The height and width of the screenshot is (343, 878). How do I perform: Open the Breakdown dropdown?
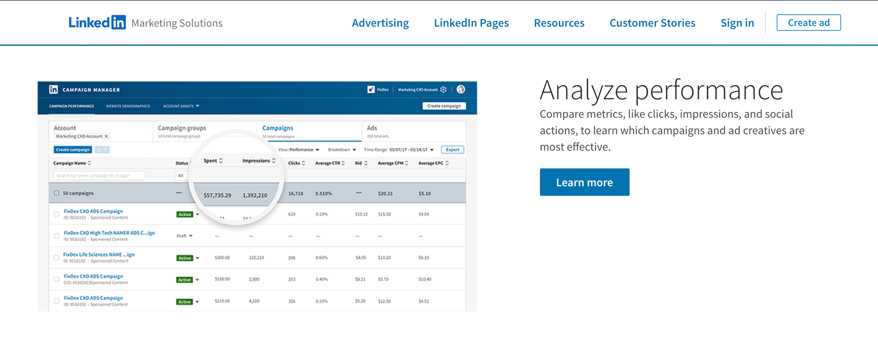342,149
